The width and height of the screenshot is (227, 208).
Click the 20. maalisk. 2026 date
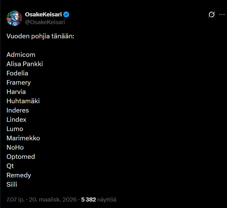click(x=53, y=200)
